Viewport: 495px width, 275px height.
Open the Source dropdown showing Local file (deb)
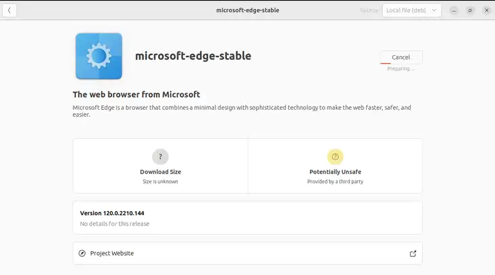[x=412, y=10]
